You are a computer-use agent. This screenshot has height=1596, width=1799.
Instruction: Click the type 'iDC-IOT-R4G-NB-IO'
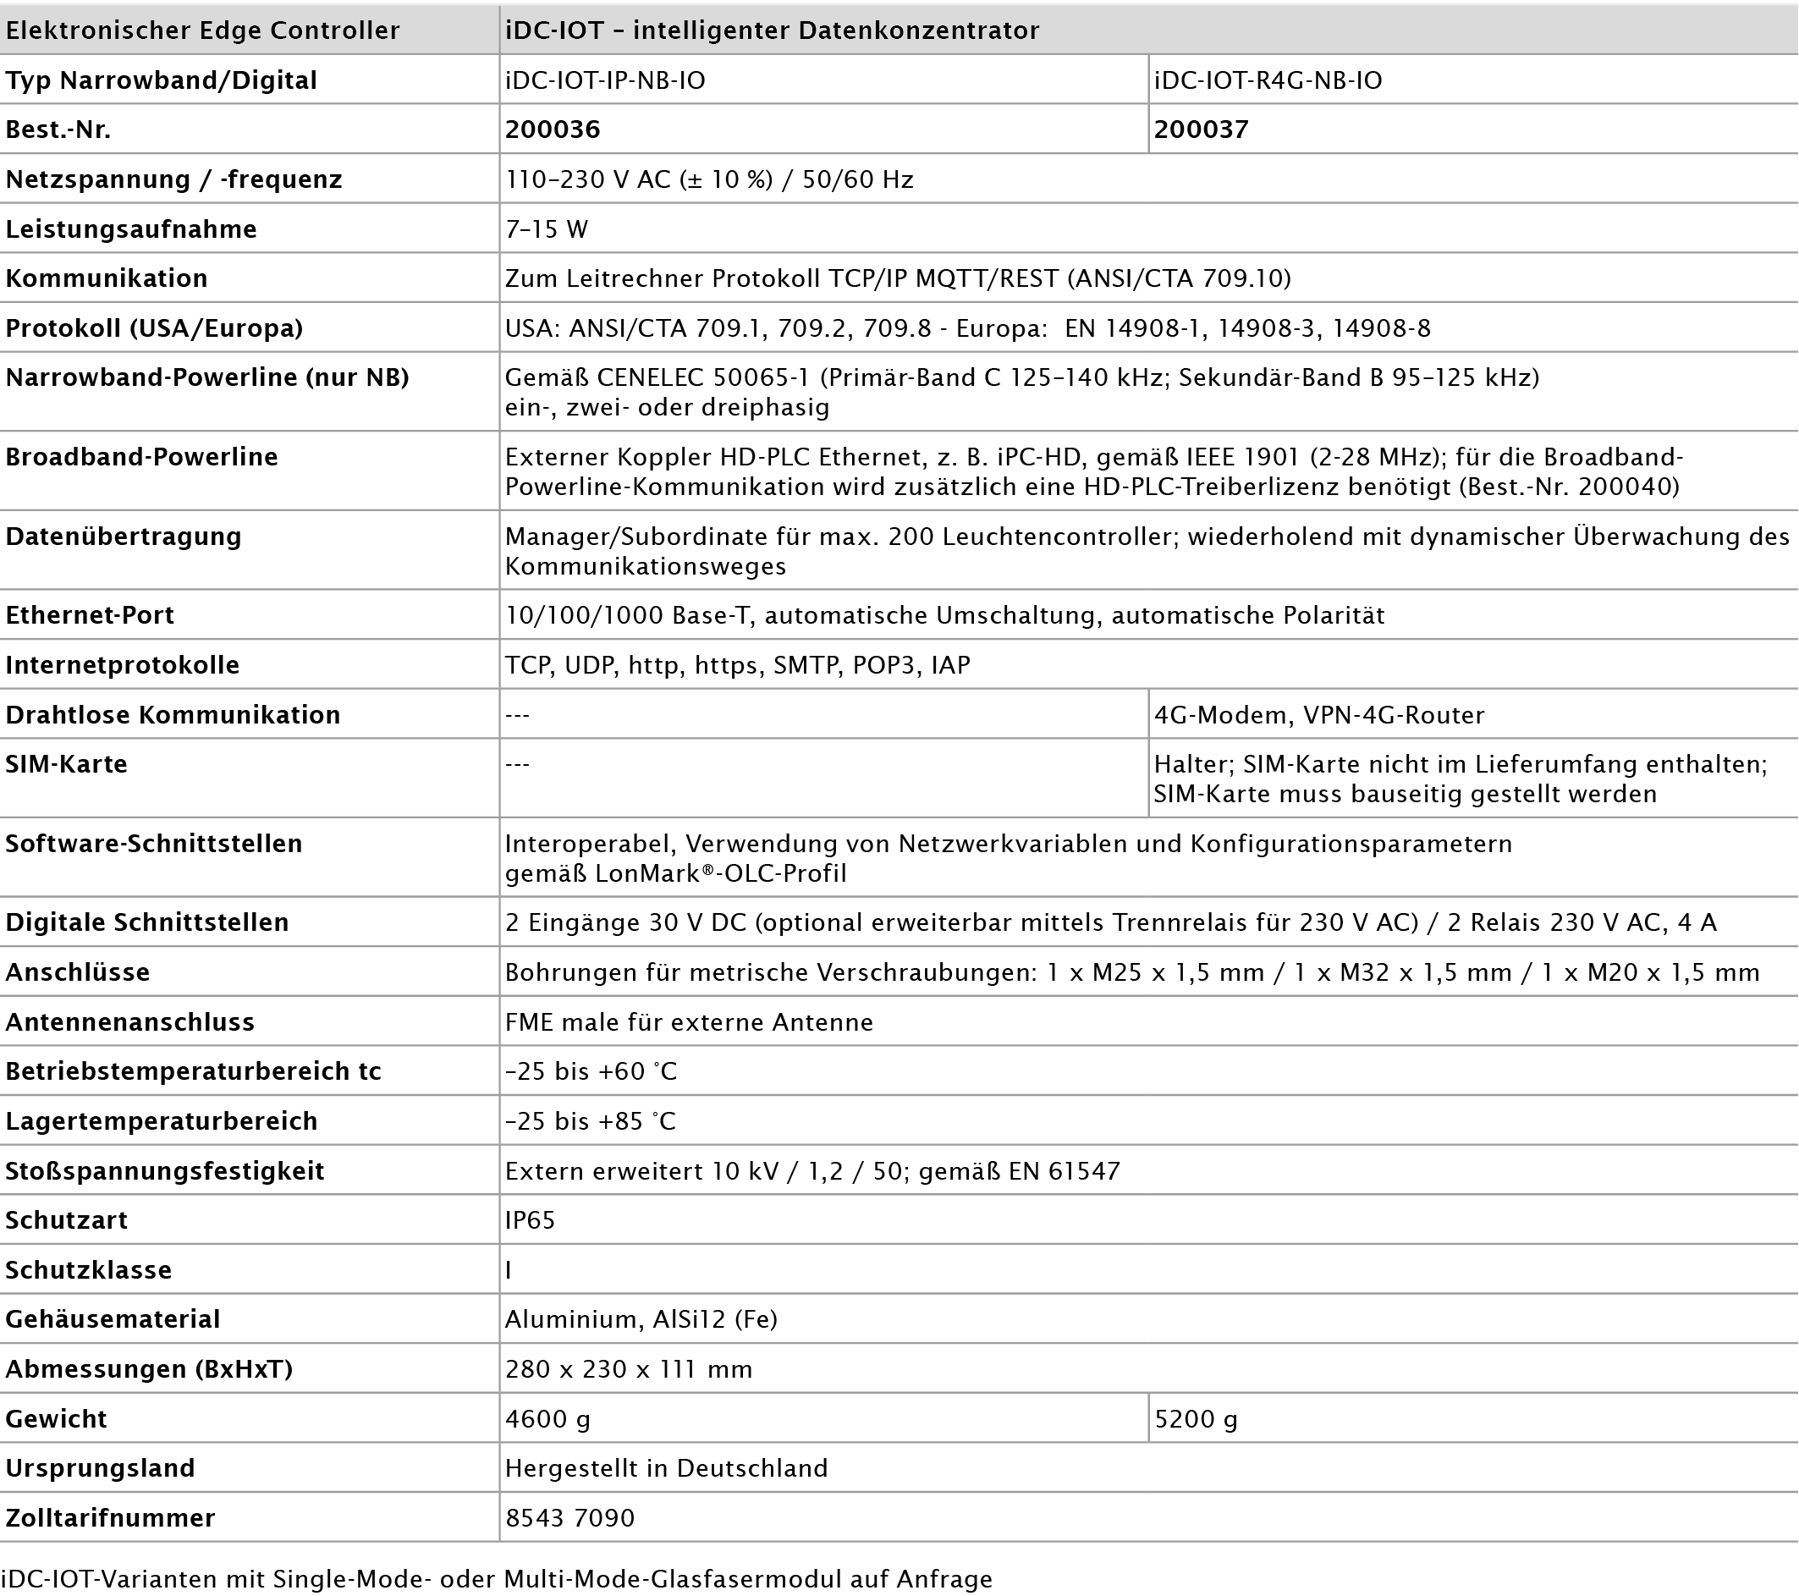(1268, 81)
